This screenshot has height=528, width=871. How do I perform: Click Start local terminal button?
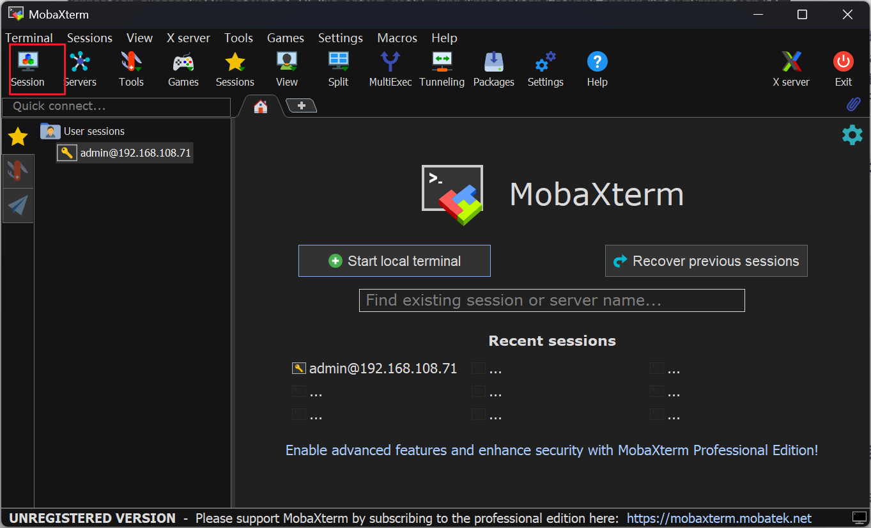(394, 261)
